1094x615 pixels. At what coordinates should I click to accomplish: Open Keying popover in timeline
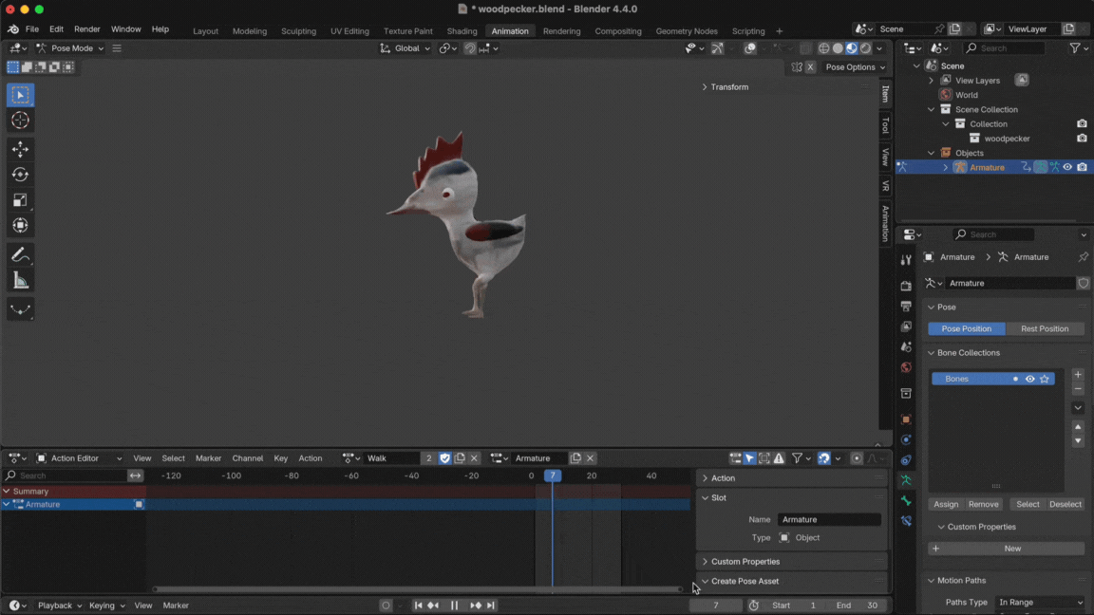coord(106,606)
